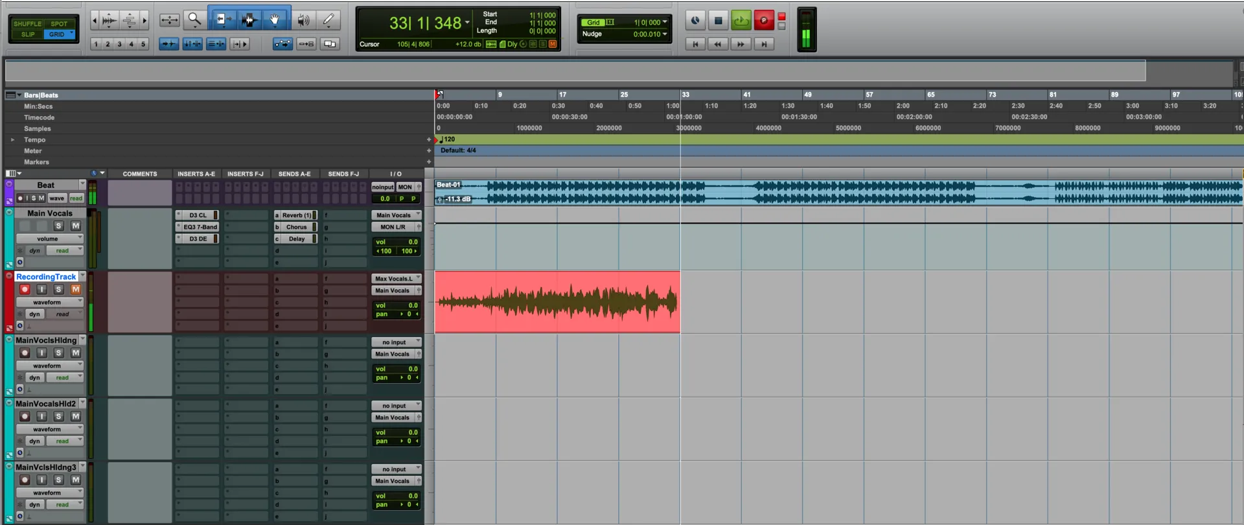The width and height of the screenshot is (1244, 525).
Task: Open Nudge value dropdown arrow
Action: tap(665, 34)
